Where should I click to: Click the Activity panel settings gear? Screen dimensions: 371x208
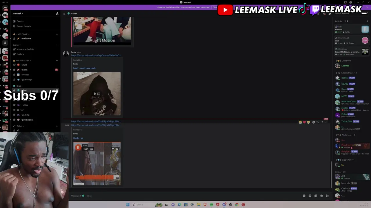coord(348,21)
